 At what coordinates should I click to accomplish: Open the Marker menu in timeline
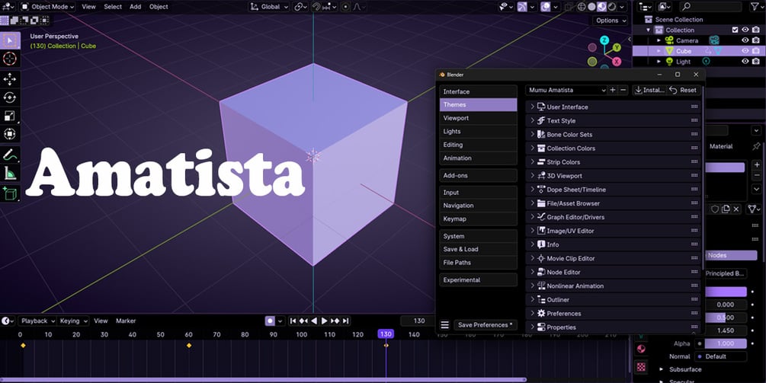coord(126,321)
